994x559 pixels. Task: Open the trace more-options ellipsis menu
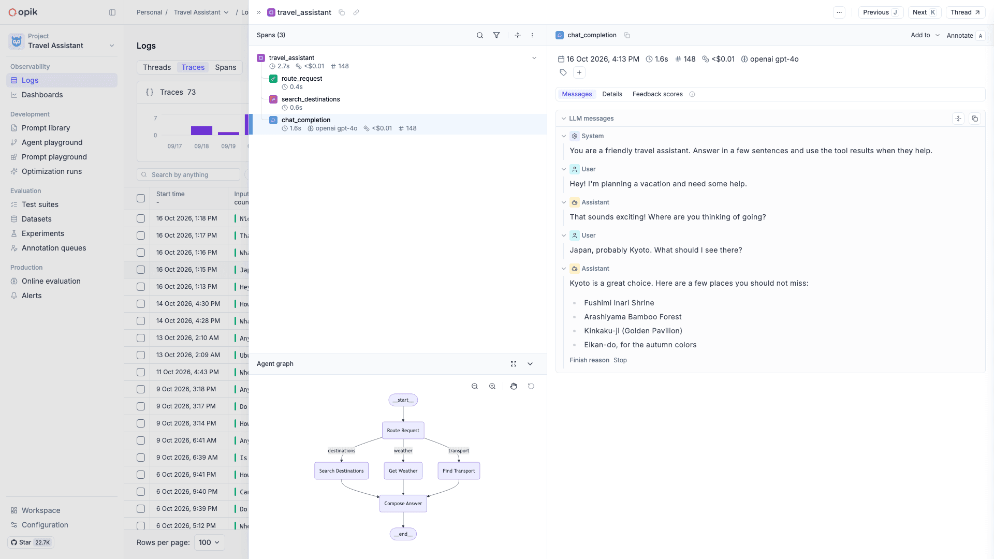click(x=839, y=12)
